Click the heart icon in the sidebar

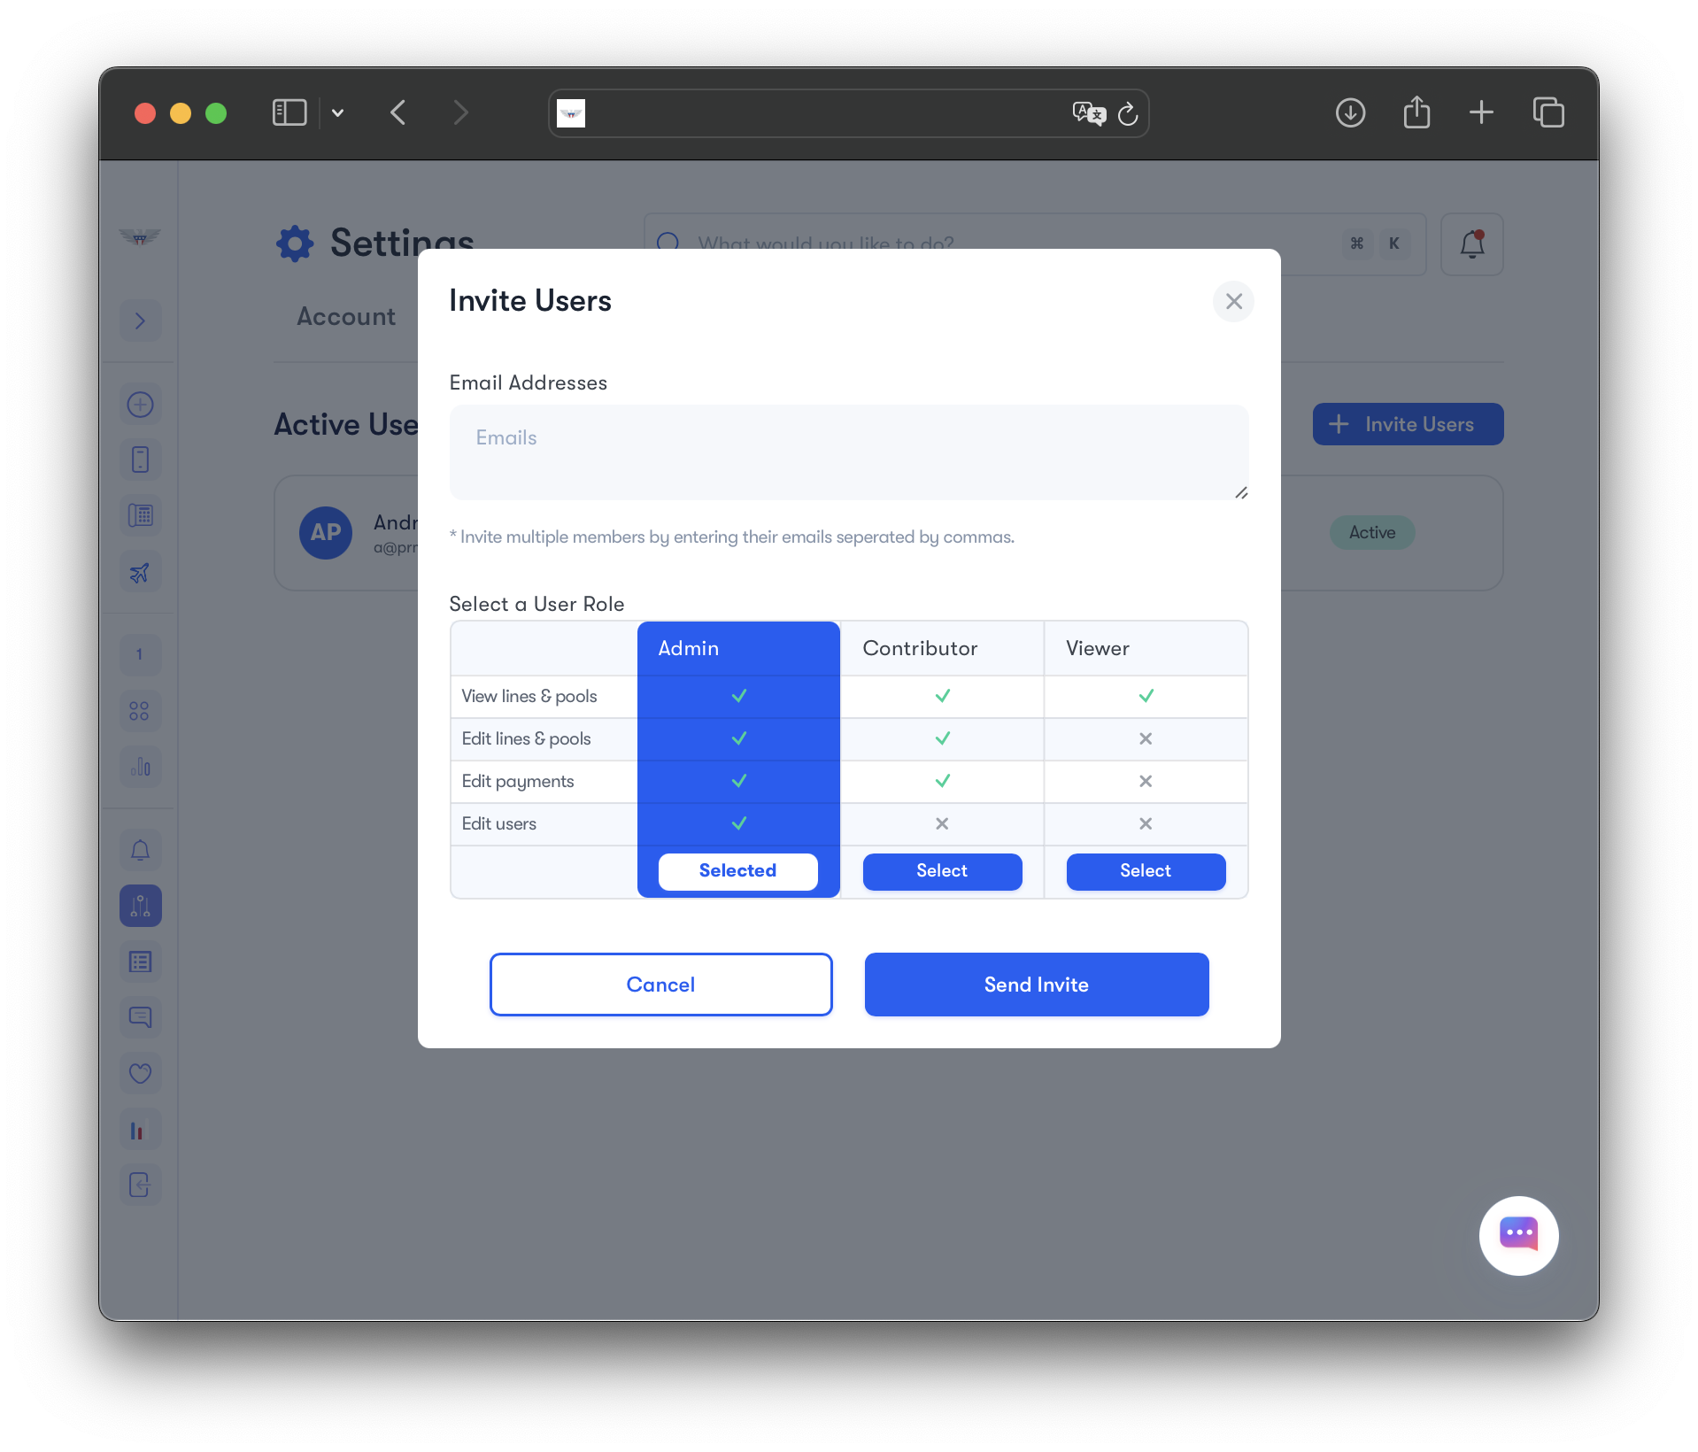(140, 1073)
